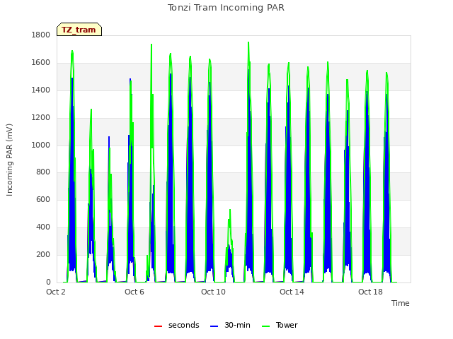
Task: Click the 800 y-axis tick label
Action: coord(43,172)
